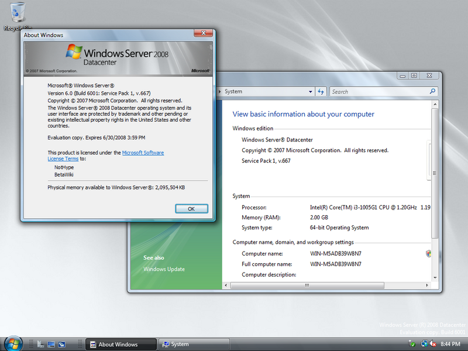Click the refresh button beside address bar
Viewport: 468px width, 351px height.
coord(321,92)
